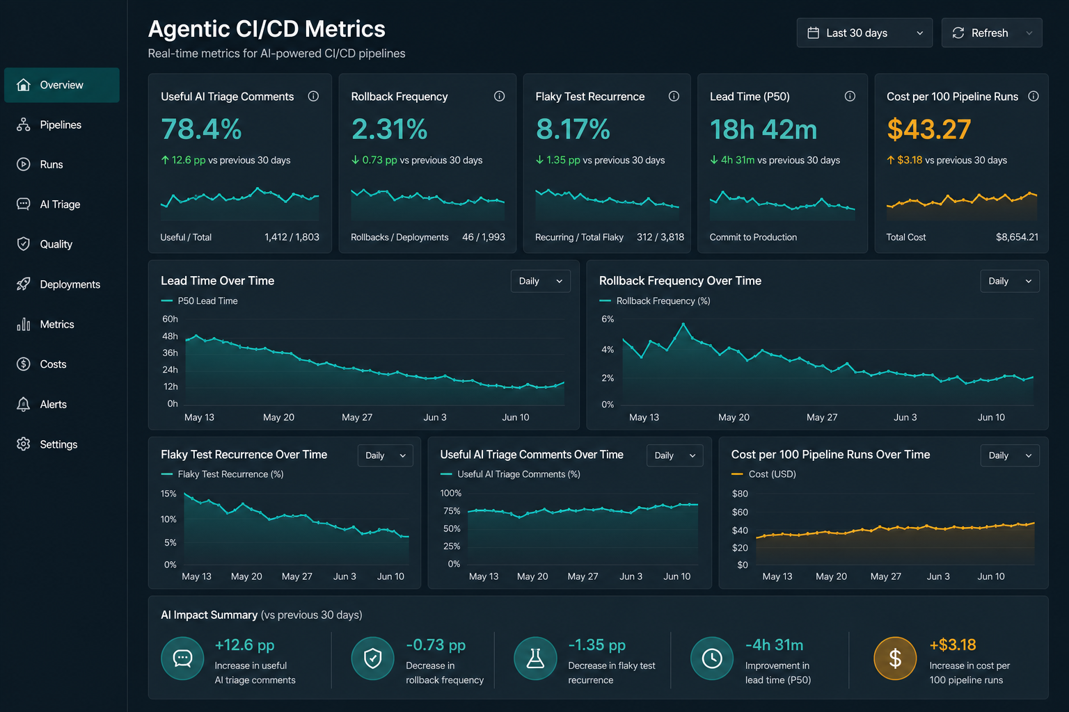This screenshot has width=1069, height=712.
Task: Click the total cost $8,654.21
Action: pos(1017,237)
